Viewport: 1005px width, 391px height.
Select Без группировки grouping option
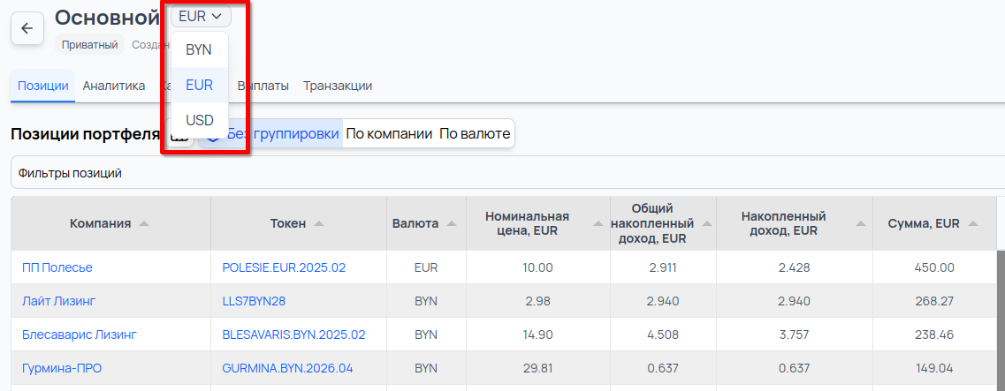click(283, 134)
